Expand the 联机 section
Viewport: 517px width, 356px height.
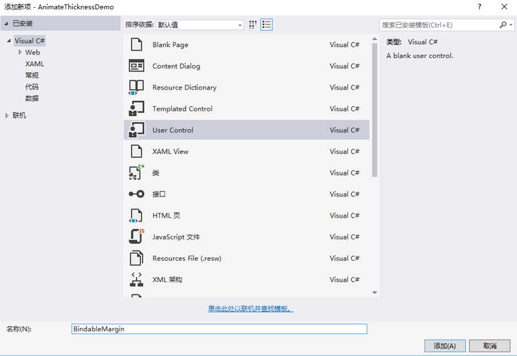click(x=7, y=116)
